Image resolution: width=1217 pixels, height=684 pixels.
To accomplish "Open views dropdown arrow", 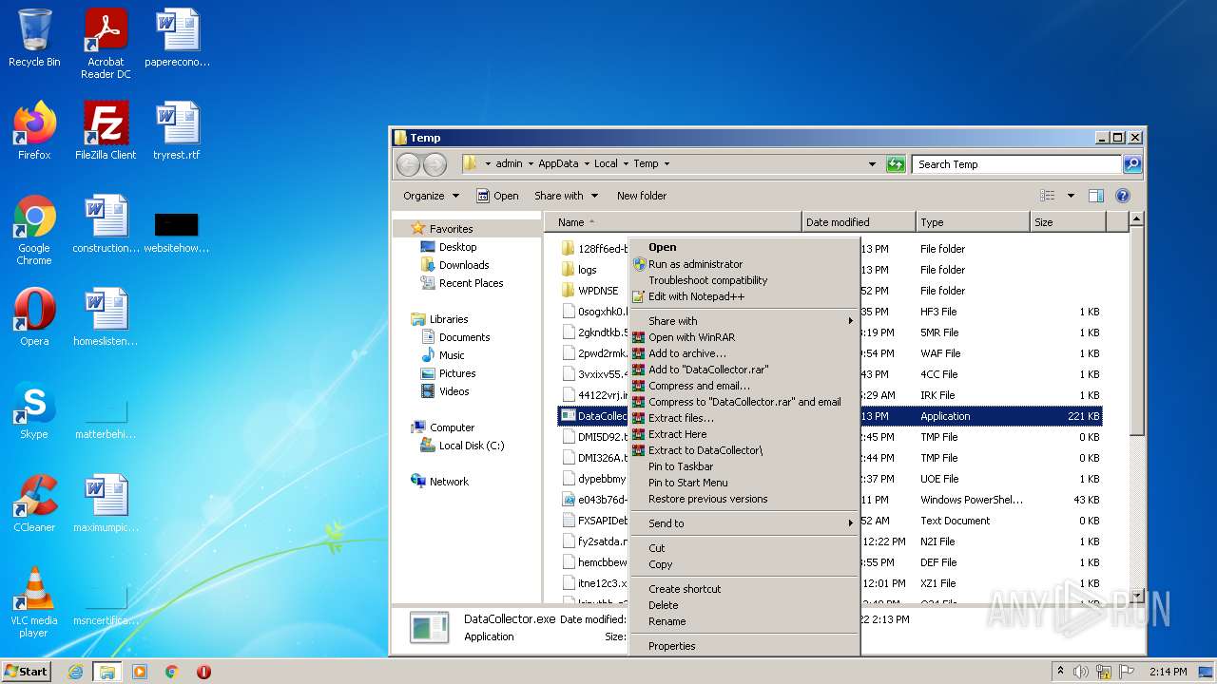I will (1070, 196).
